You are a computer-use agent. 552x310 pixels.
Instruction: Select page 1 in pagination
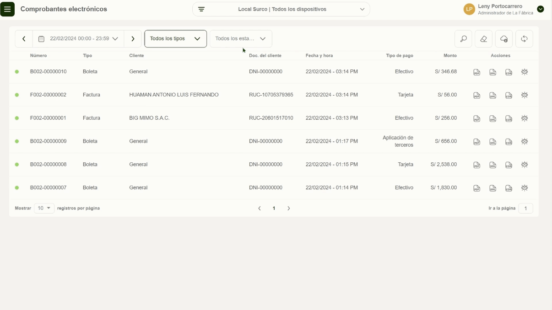pyautogui.click(x=274, y=208)
